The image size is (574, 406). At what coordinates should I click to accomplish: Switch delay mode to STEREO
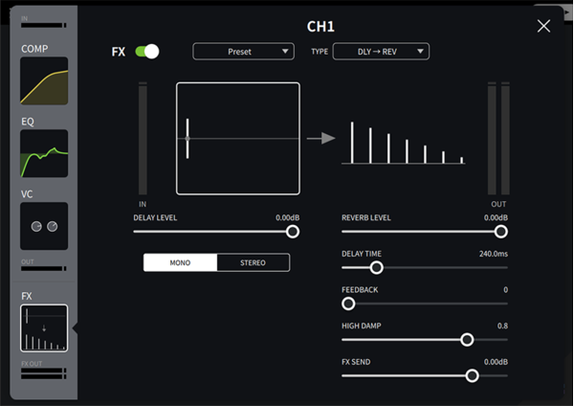(253, 262)
